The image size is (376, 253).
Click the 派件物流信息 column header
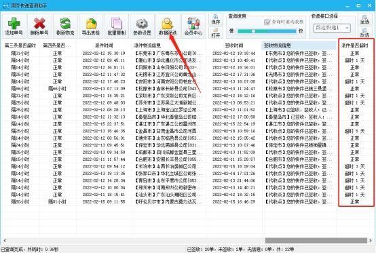click(169, 45)
